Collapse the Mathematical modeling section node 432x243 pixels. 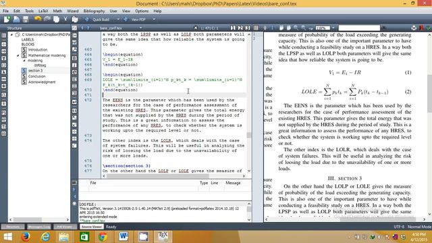(18, 55)
